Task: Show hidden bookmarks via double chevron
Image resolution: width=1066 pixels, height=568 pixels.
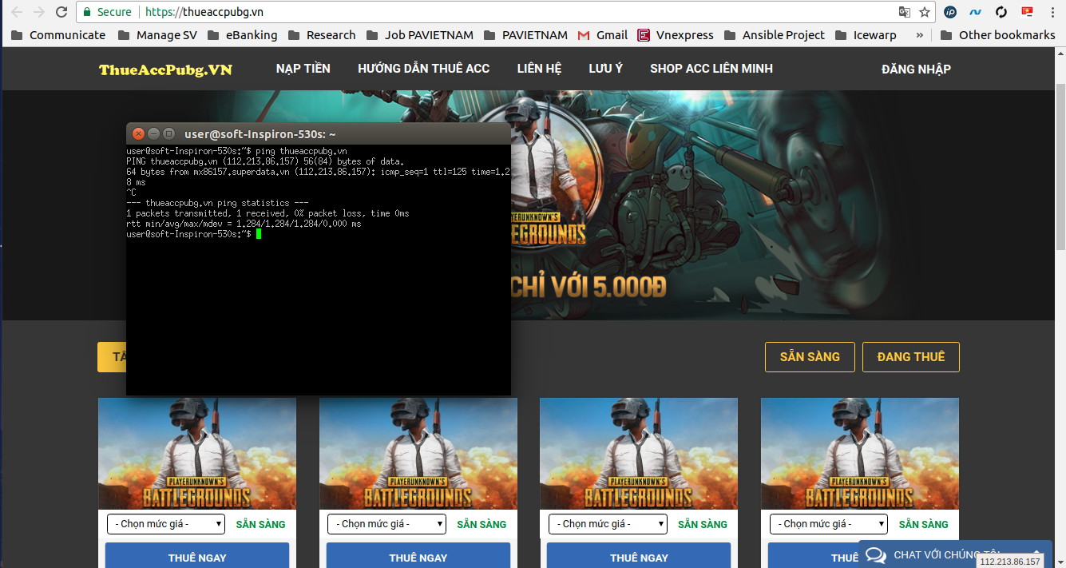Action: 920,35
